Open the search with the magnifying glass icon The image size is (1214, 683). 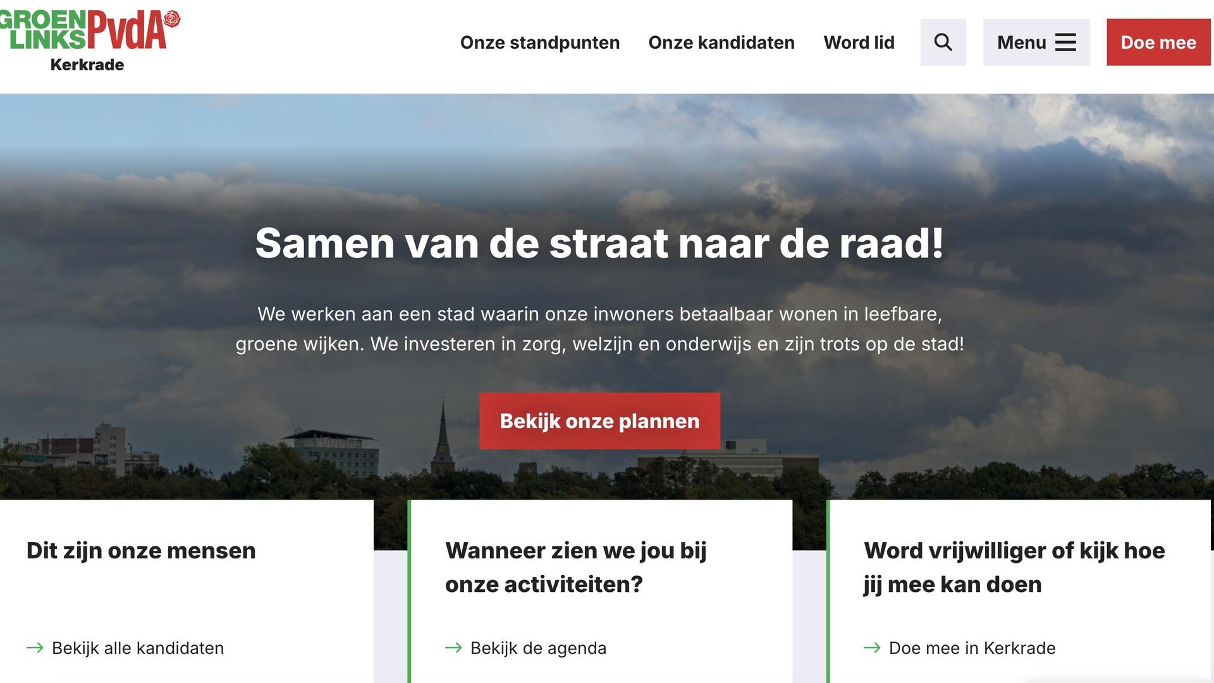pos(943,42)
